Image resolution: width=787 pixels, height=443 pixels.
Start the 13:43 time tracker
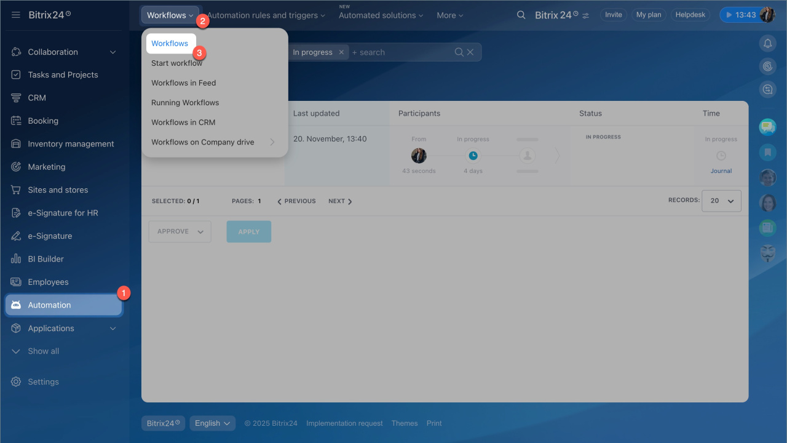(x=740, y=15)
